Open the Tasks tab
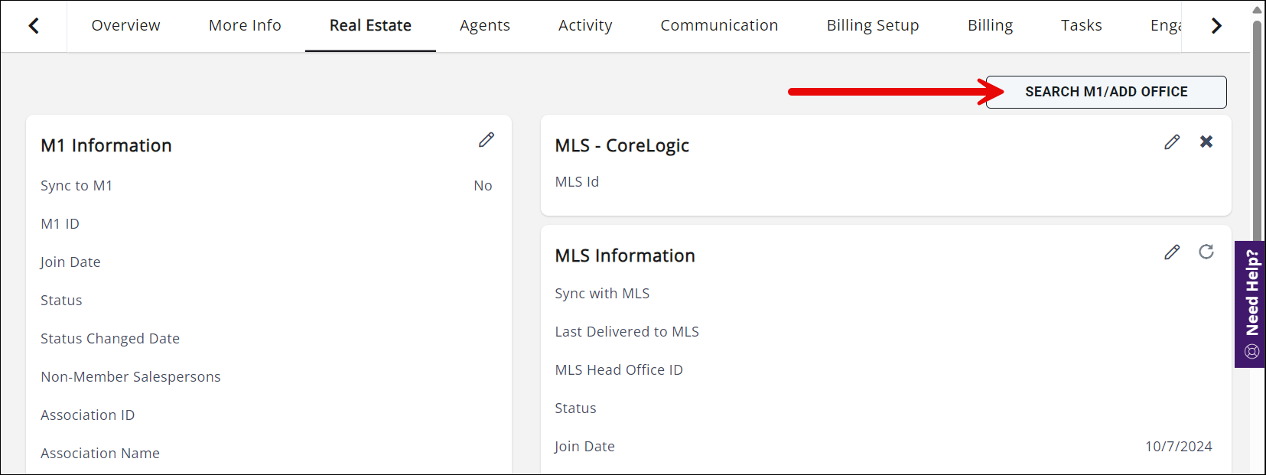The height and width of the screenshot is (475, 1266). coord(1081,25)
